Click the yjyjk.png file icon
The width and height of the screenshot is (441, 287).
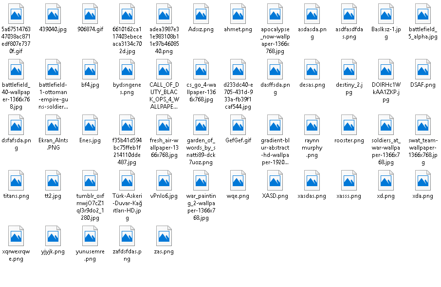coord(53,236)
